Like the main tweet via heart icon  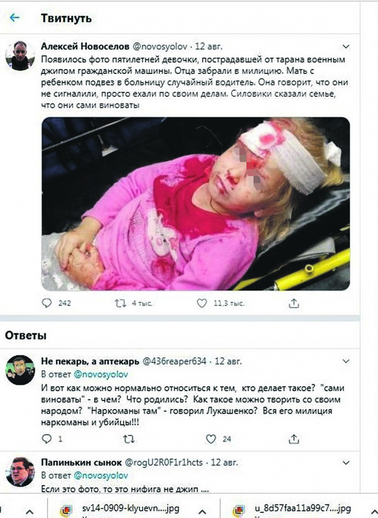202,303
